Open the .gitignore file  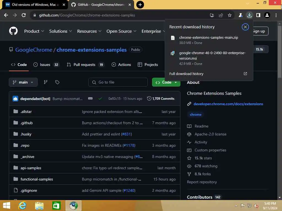(x=29, y=191)
